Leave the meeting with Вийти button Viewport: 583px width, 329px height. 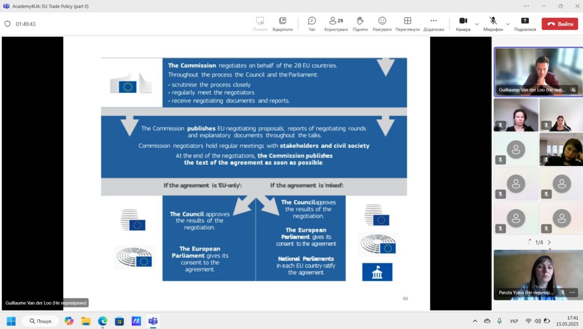560,24
